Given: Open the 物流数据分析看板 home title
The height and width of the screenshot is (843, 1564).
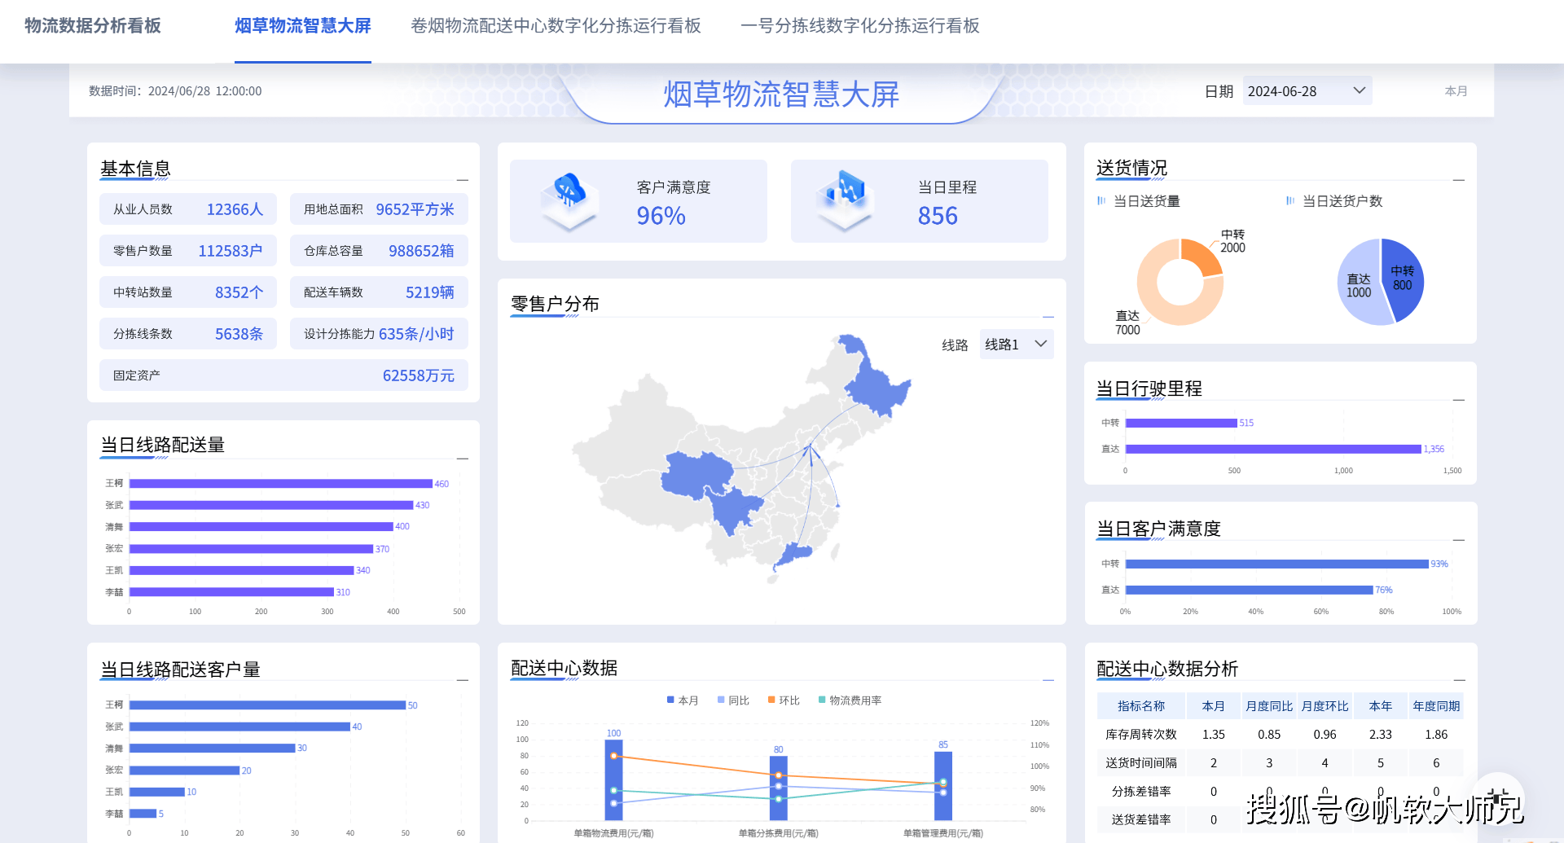Looking at the screenshot, I should point(93,26).
